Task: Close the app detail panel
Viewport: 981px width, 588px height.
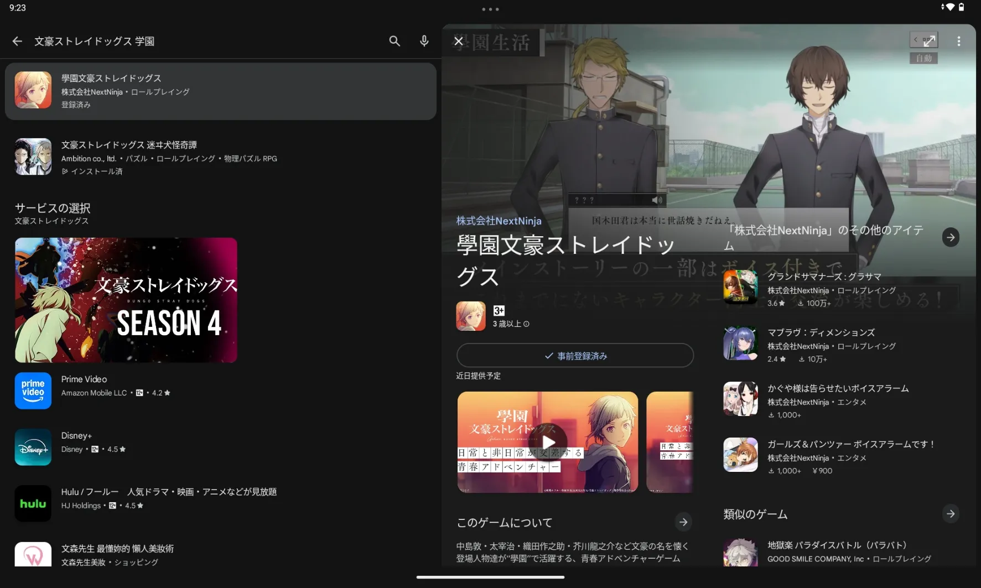Action: (x=459, y=41)
